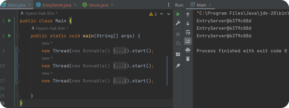
Task: Click the closing yellow brace on line 26
Action: tap(21, 103)
